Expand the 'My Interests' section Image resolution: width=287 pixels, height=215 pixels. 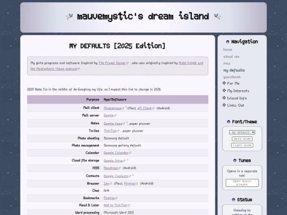click(x=238, y=91)
